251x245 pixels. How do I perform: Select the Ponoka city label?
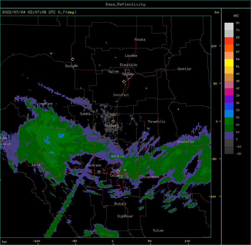(x=140, y=40)
